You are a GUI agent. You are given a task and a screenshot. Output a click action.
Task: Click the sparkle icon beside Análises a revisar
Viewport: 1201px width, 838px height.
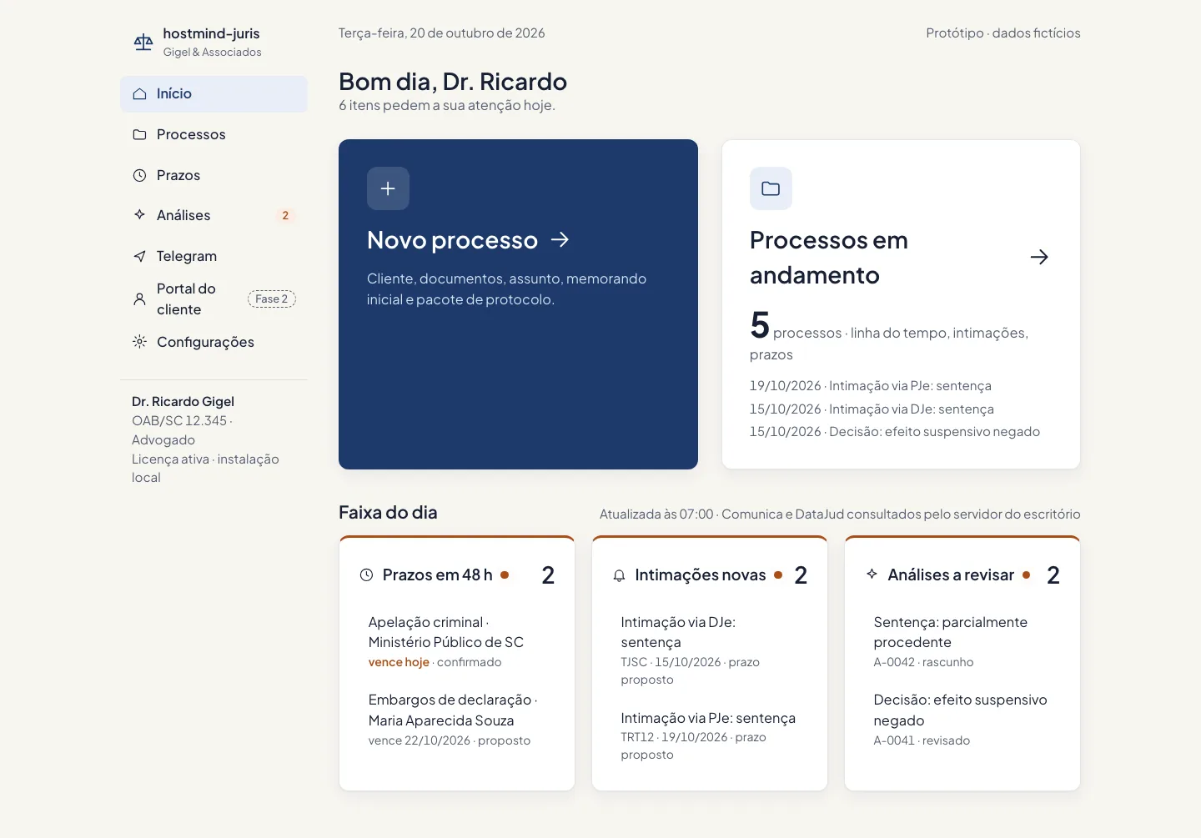(872, 574)
